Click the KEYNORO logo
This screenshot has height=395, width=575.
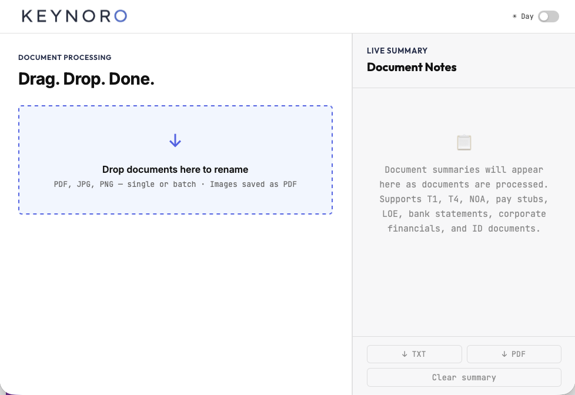[75, 16]
